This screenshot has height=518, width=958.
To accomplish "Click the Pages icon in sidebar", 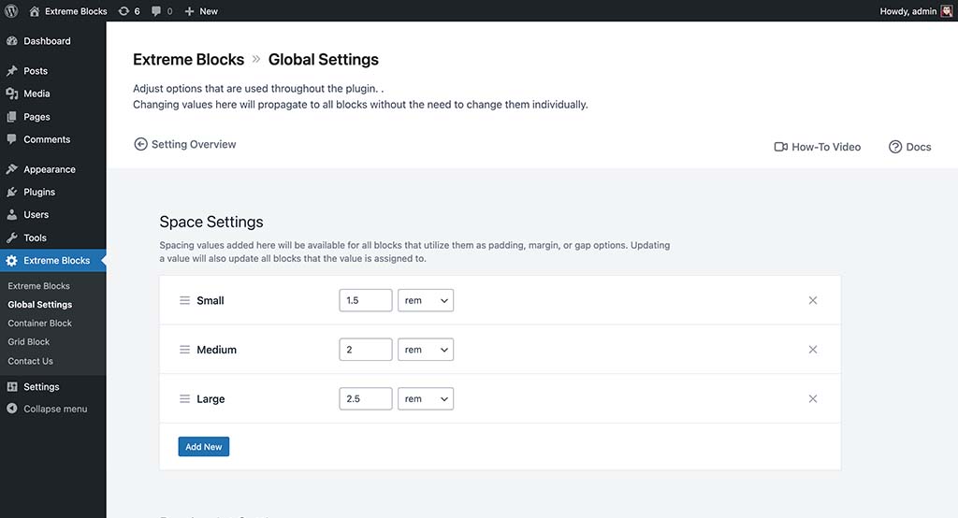I will [11, 117].
